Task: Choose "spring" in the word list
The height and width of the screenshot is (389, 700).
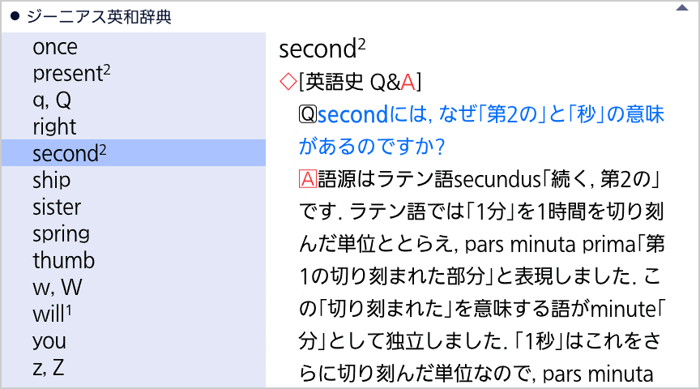Action: (61, 234)
